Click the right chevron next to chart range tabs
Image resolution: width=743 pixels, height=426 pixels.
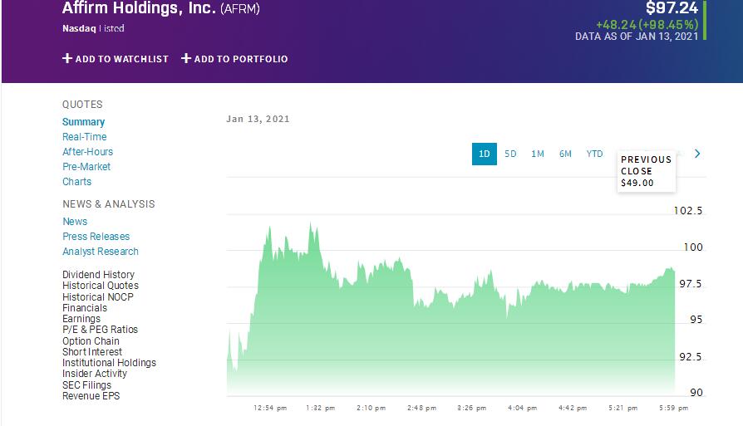[x=697, y=154]
